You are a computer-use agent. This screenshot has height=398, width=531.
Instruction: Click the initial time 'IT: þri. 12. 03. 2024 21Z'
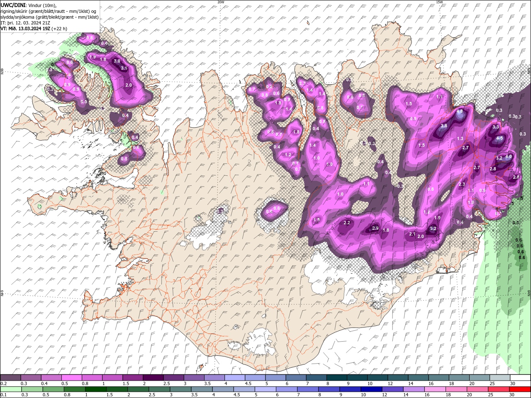(x=26, y=23)
